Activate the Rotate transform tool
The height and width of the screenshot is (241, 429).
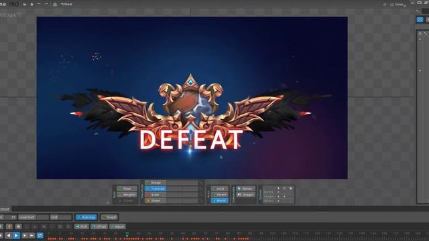(x=156, y=183)
